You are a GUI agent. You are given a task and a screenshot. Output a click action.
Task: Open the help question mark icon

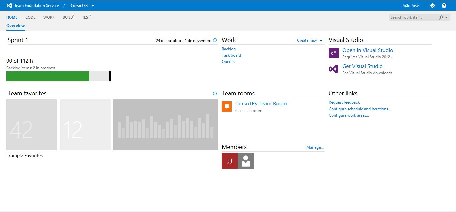(444, 6)
